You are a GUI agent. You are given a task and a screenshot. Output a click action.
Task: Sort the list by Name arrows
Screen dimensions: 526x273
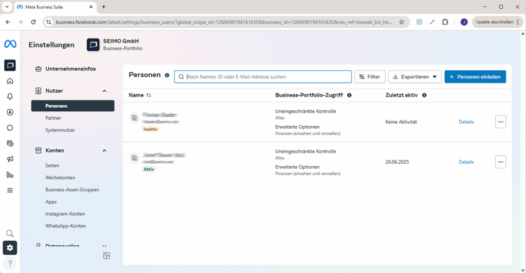[148, 95]
